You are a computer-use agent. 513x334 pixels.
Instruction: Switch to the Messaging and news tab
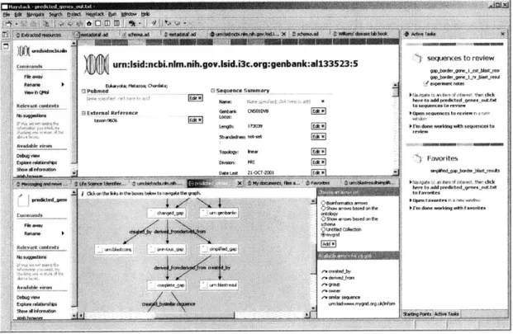point(41,184)
